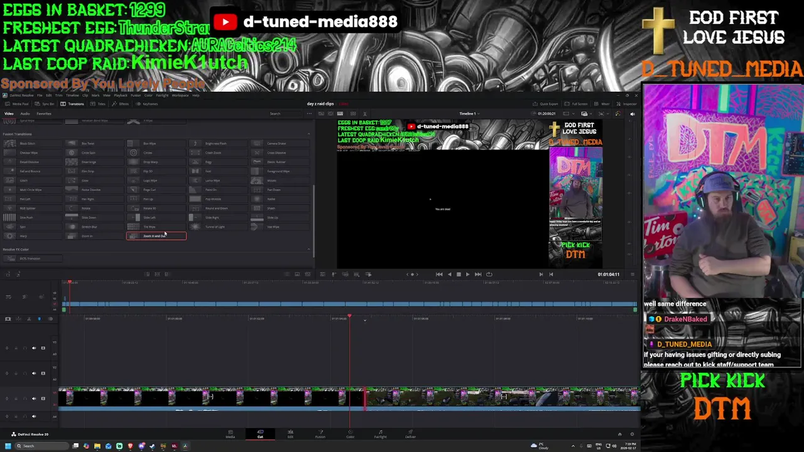Open the Effects library
Screen dimensions: 804x452
pyautogui.click(x=121, y=104)
